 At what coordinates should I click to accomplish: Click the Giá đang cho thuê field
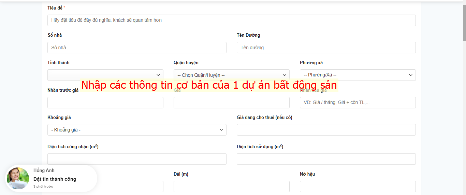click(x=326, y=130)
